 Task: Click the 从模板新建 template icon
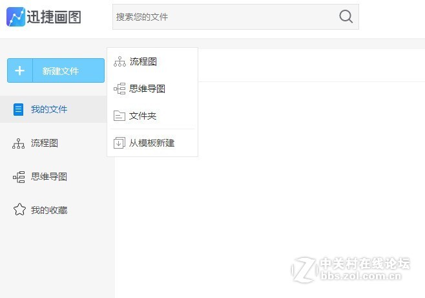(119, 143)
